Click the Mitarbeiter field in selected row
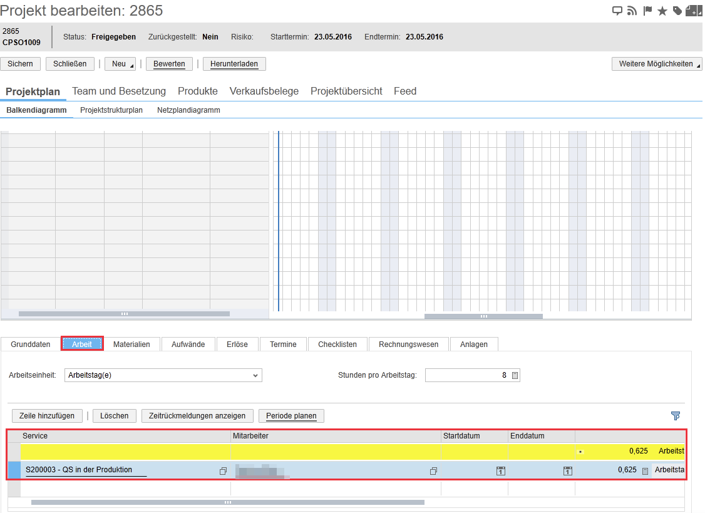This screenshot has width=705, height=513. pos(336,470)
